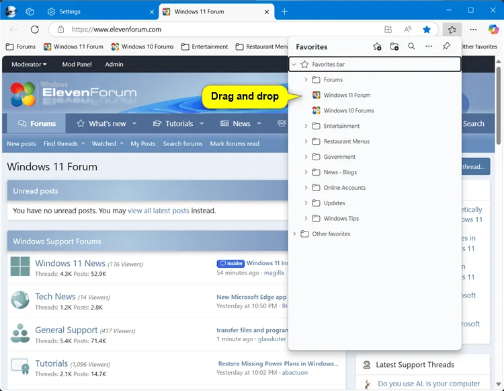This screenshot has width=504, height=391.
Task: Click Mark forums read link
Action: pyautogui.click(x=235, y=143)
